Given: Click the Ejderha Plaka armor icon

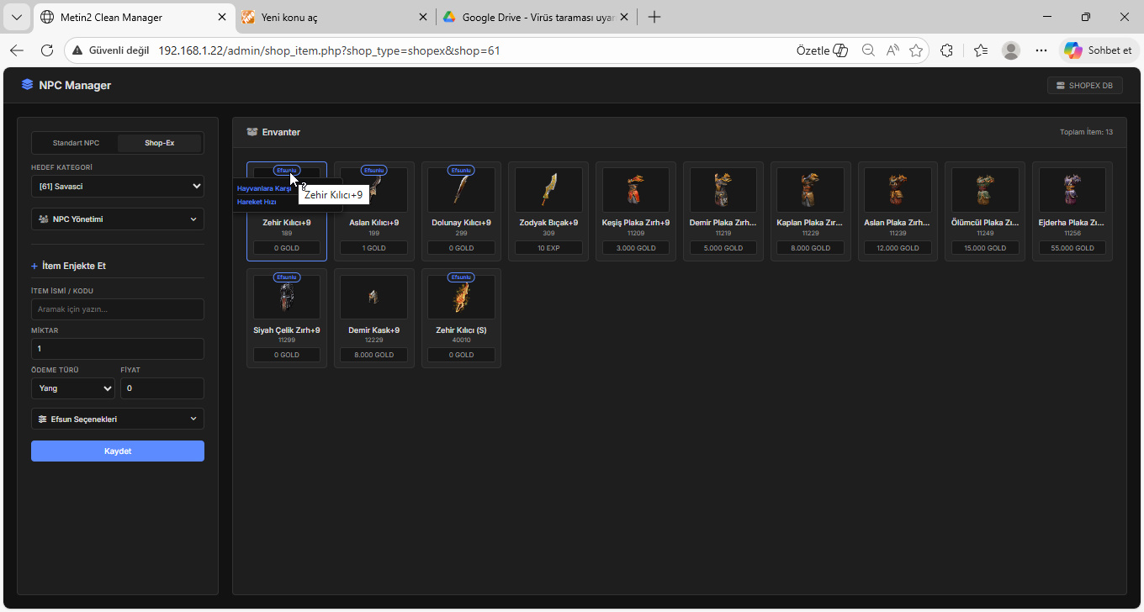Looking at the screenshot, I should pos(1072,190).
